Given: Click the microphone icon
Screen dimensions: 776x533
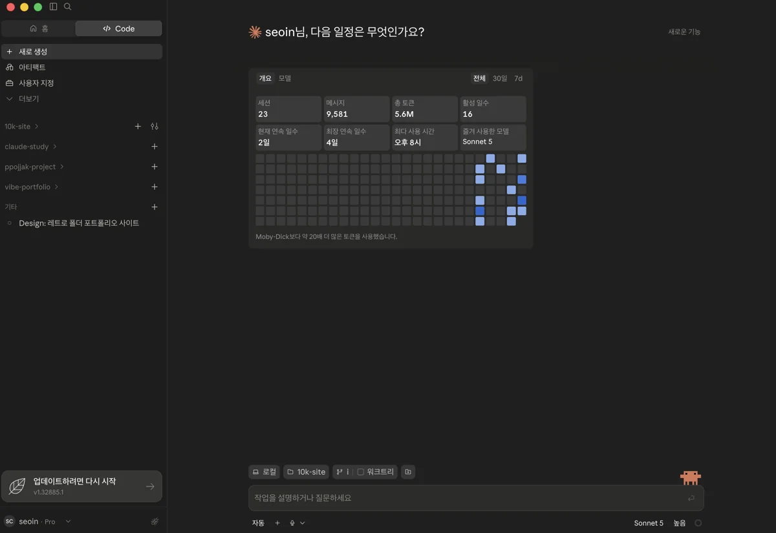Looking at the screenshot, I should (292, 523).
